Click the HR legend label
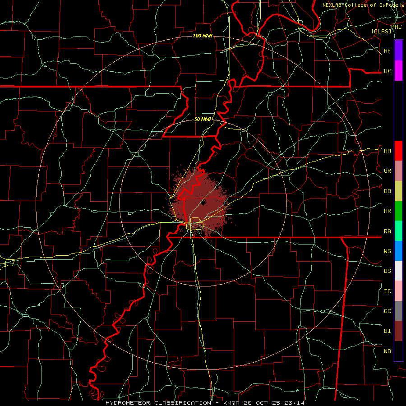The height and width of the screenshot is (406, 406). pos(387,211)
